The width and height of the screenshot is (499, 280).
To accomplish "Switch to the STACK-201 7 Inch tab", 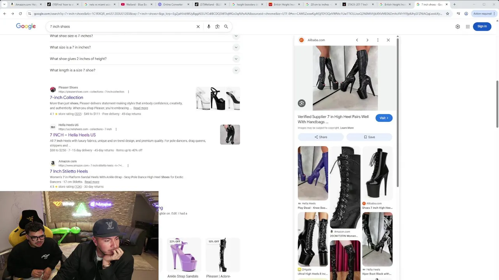I will (357, 4).
